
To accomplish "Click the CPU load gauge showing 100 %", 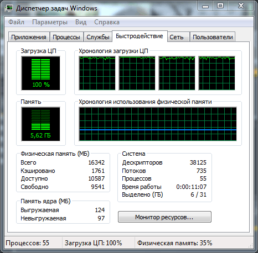I will (41, 73).
